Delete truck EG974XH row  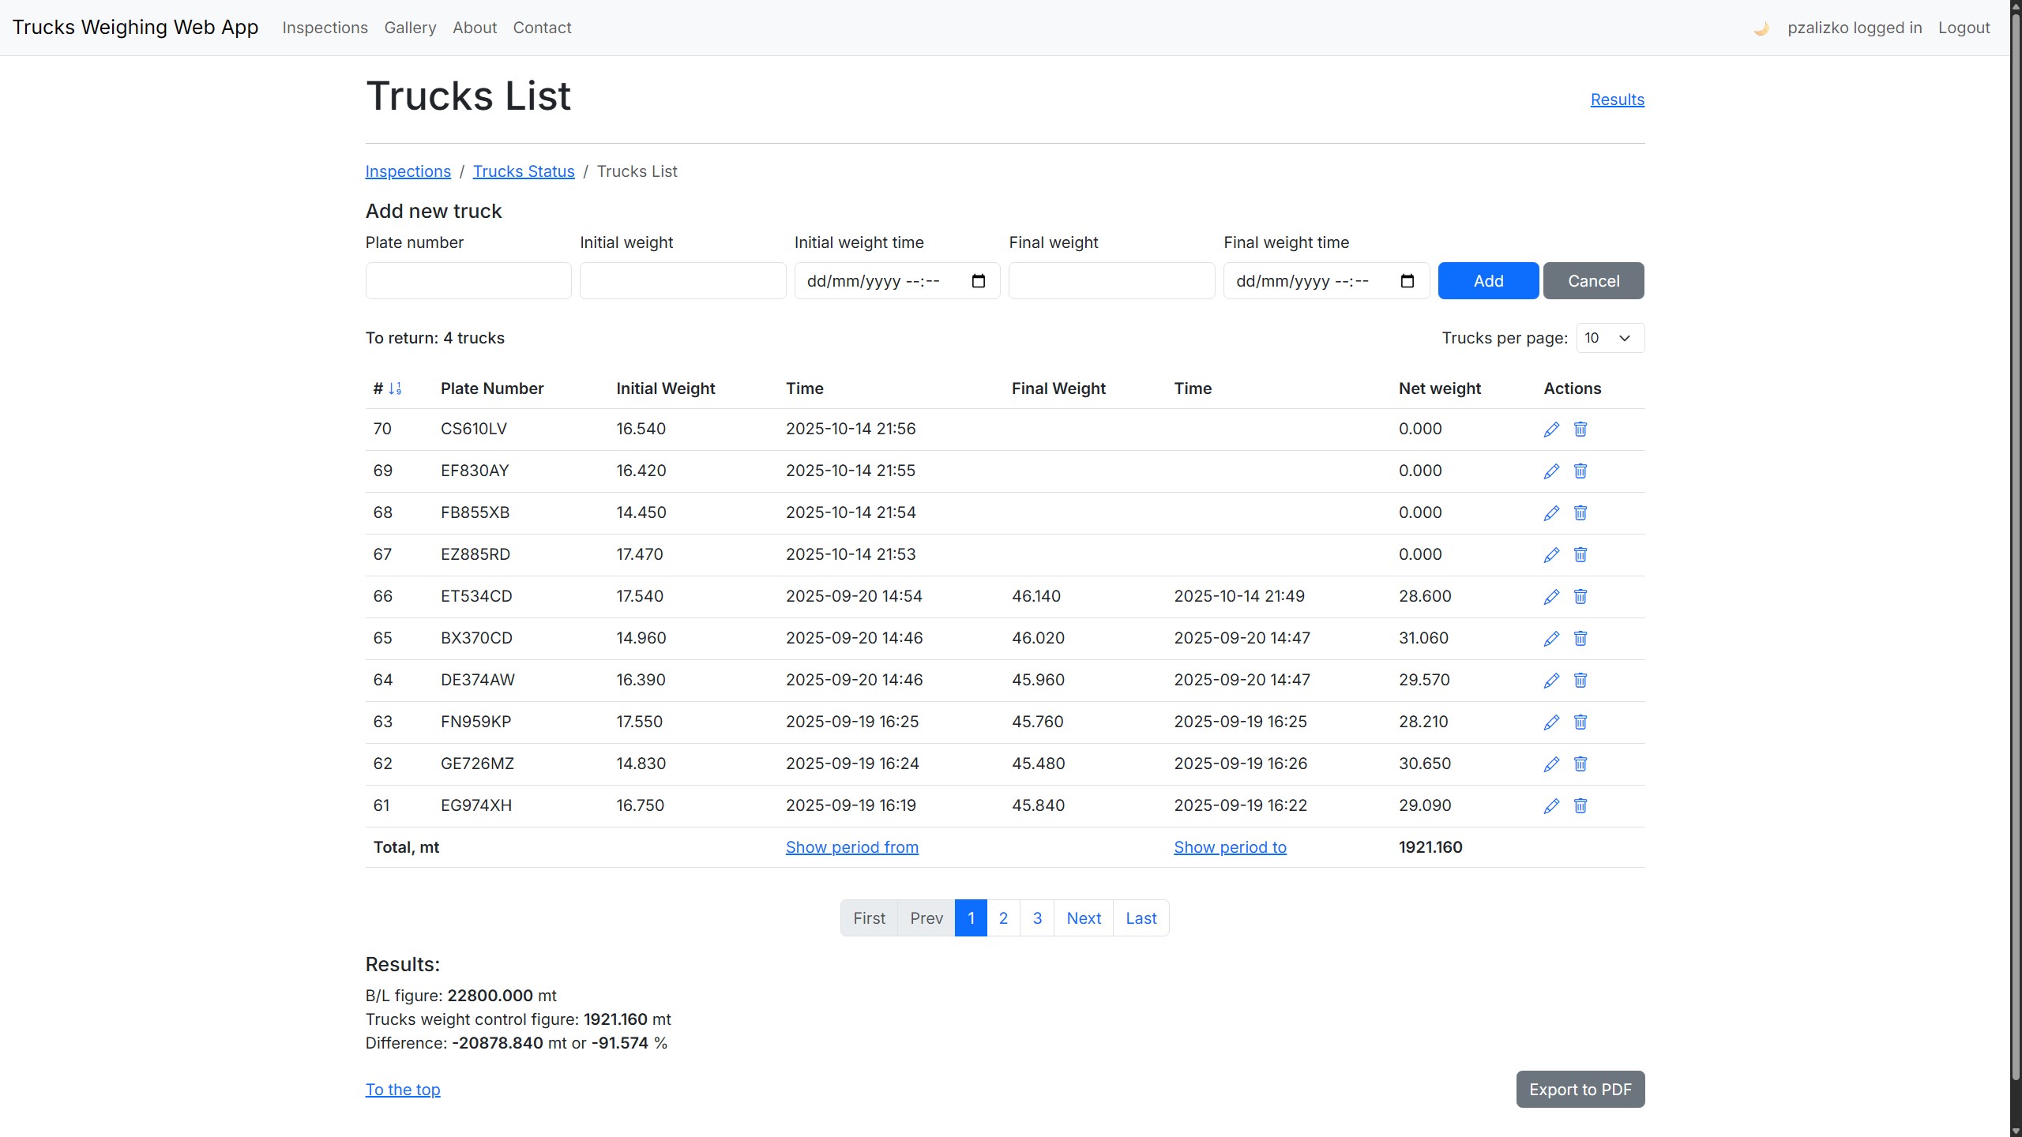coord(1580,806)
